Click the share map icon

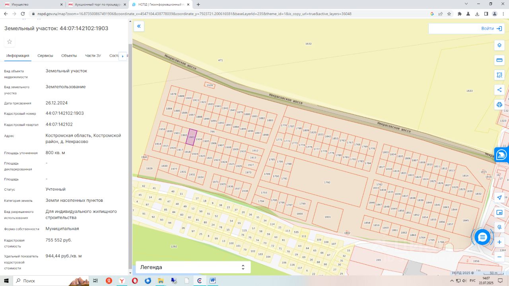tap(499, 90)
